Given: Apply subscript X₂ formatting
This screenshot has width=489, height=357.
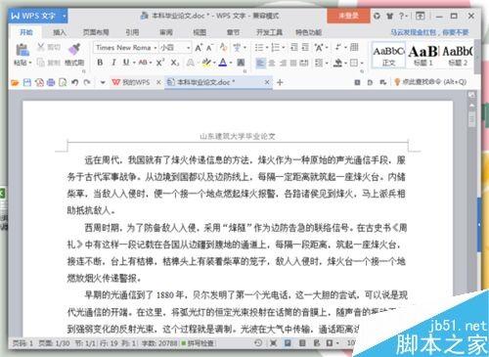Looking at the screenshot, I should click(x=175, y=63).
